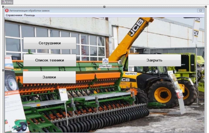Screen dimensions: 209x133
Task: Click the red application icon in form title
Action: click(x=6, y=10)
